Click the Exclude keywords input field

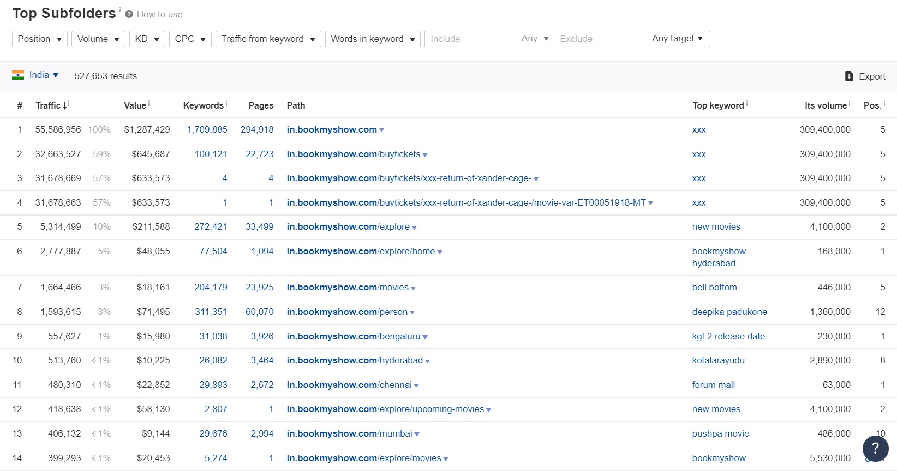click(x=600, y=39)
